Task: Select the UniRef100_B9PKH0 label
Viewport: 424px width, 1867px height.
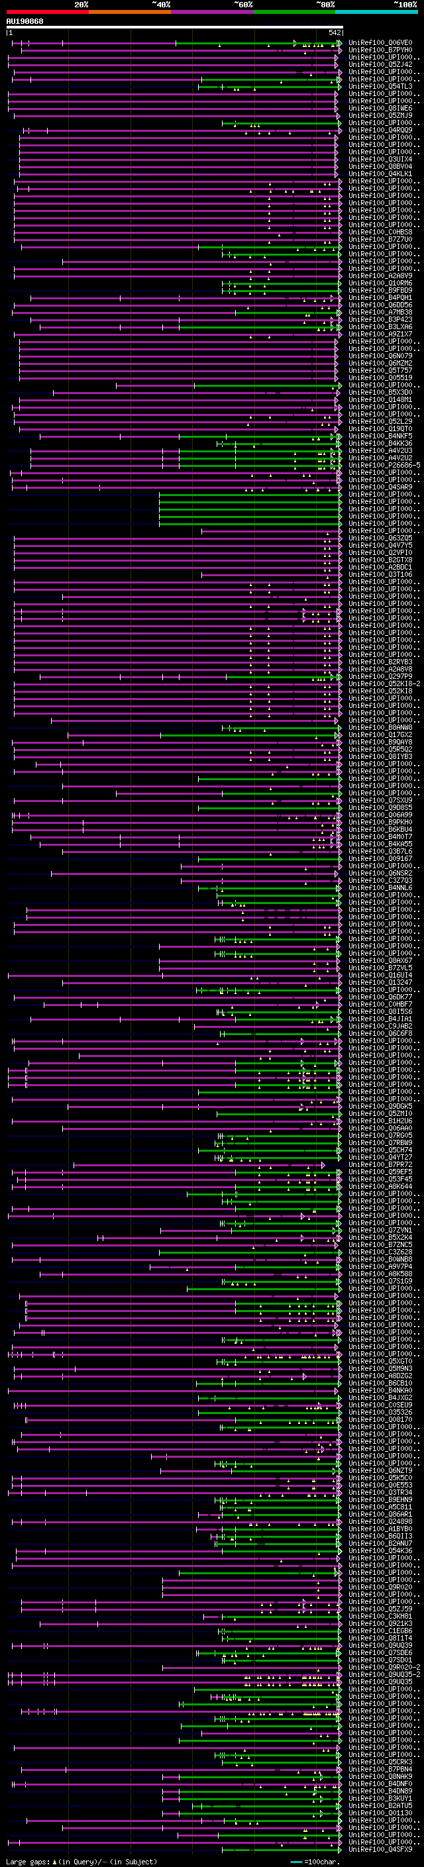Action: pos(380,822)
